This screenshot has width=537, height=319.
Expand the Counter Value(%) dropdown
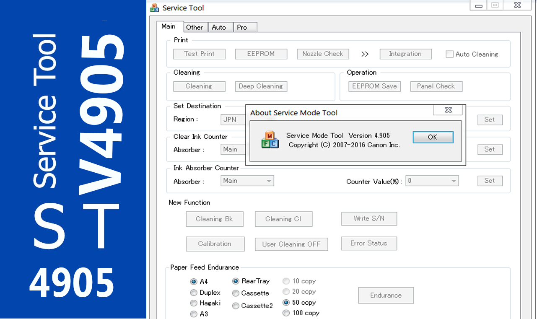(432, 181)
